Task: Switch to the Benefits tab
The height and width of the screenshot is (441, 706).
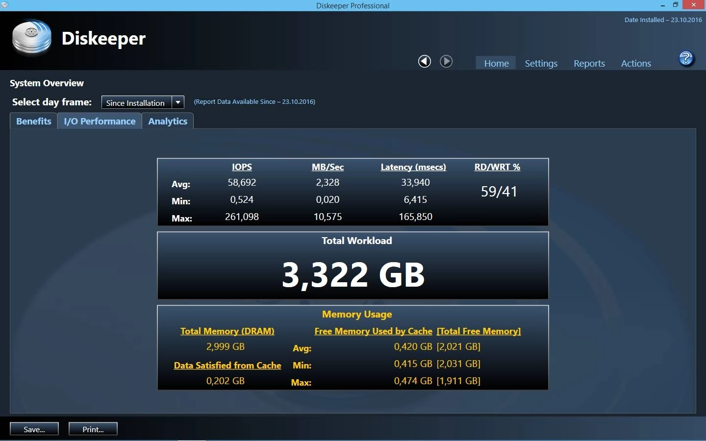Action: (34, 121)
